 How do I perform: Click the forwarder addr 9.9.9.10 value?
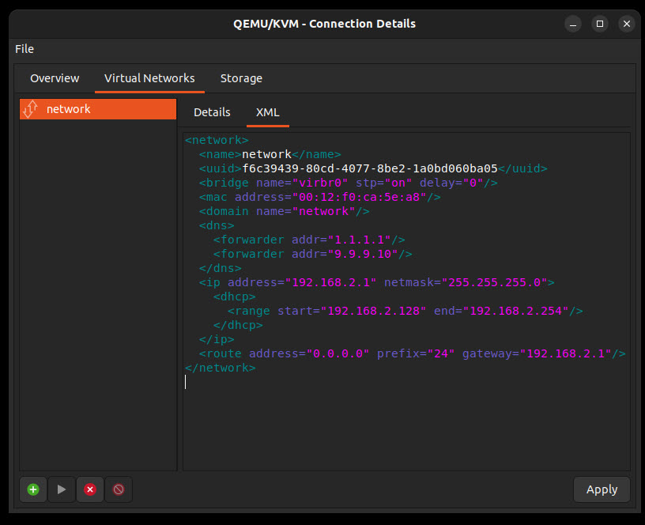point(363,254)
